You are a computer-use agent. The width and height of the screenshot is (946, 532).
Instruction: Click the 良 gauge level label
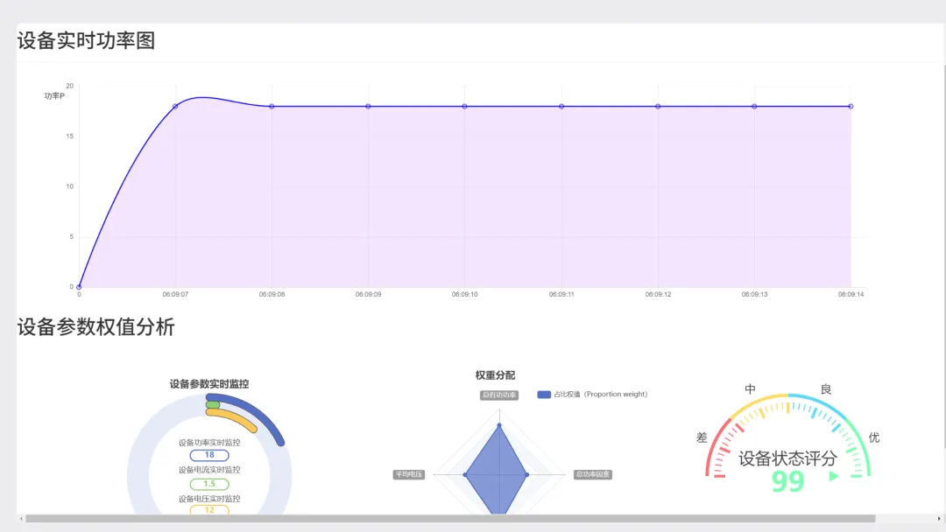tap(826, 389)
